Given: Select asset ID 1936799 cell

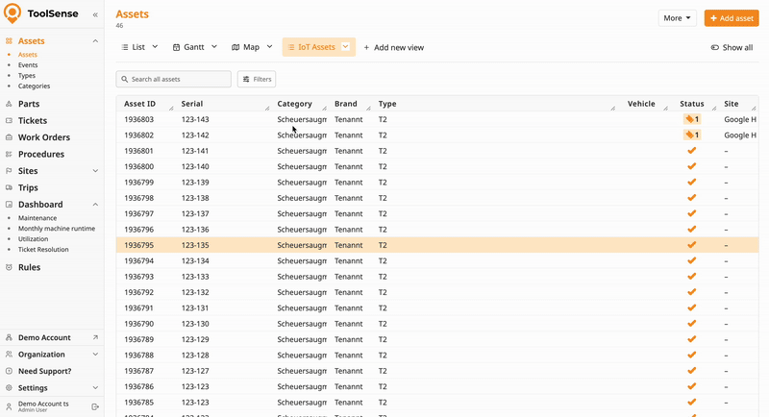Looking at the screenshot, I should coord(138,183).
